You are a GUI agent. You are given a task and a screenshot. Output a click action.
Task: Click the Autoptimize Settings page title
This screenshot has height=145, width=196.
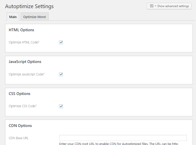(29, 6)
